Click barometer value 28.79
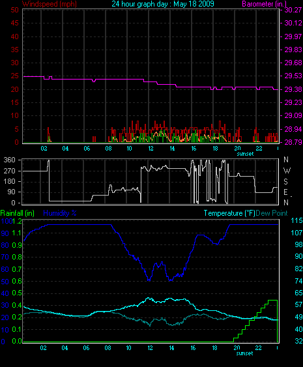Screen dimensions: 303x367 293,142
